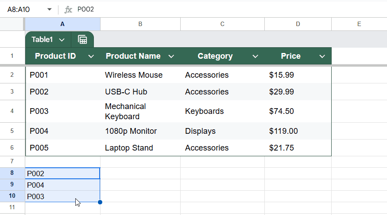Click the select-all corner box

pyautogui.click(x=12, y=24)
